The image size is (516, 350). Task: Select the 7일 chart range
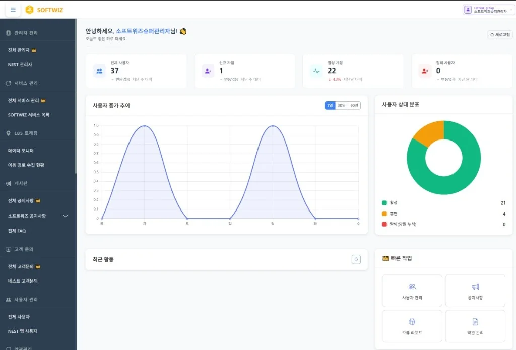click(x=330, y=105)
